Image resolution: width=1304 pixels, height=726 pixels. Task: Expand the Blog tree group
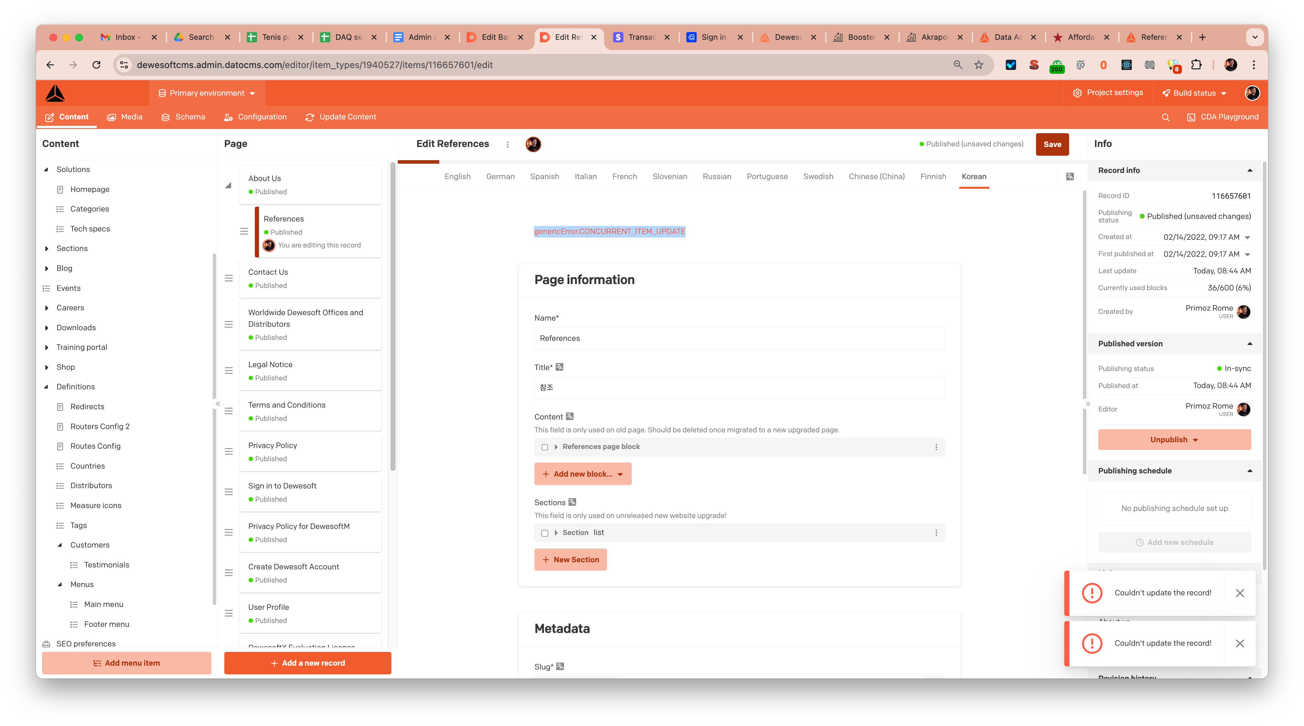click(x=46, y=268)
